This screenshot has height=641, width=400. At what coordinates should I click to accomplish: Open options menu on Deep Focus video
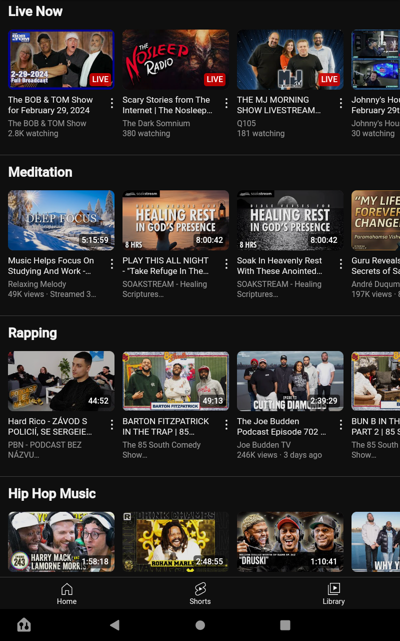tap(111, 263)
